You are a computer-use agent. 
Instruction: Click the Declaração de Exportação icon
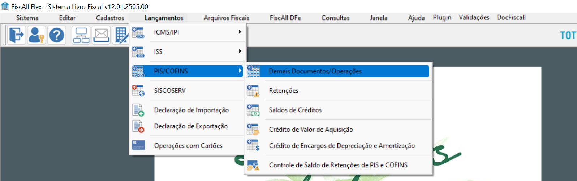point(138,126)
